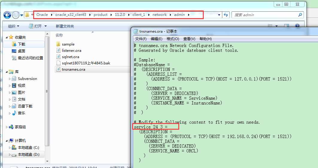
Task: Select admin breadcrumb segment
Action: tap(179, 15)
